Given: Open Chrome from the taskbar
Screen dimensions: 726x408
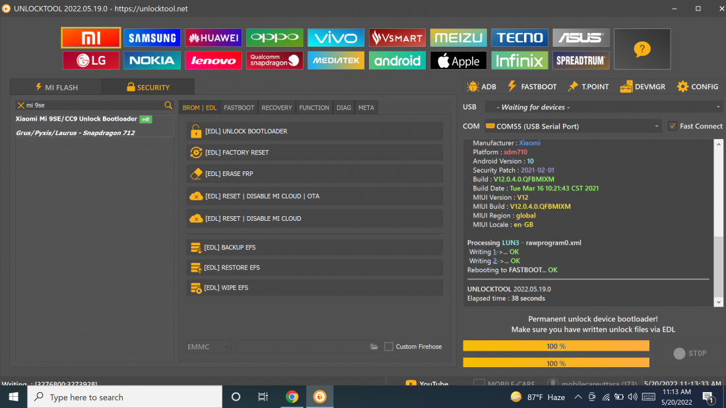Looking at the screenshot, I should pos(292,397).
